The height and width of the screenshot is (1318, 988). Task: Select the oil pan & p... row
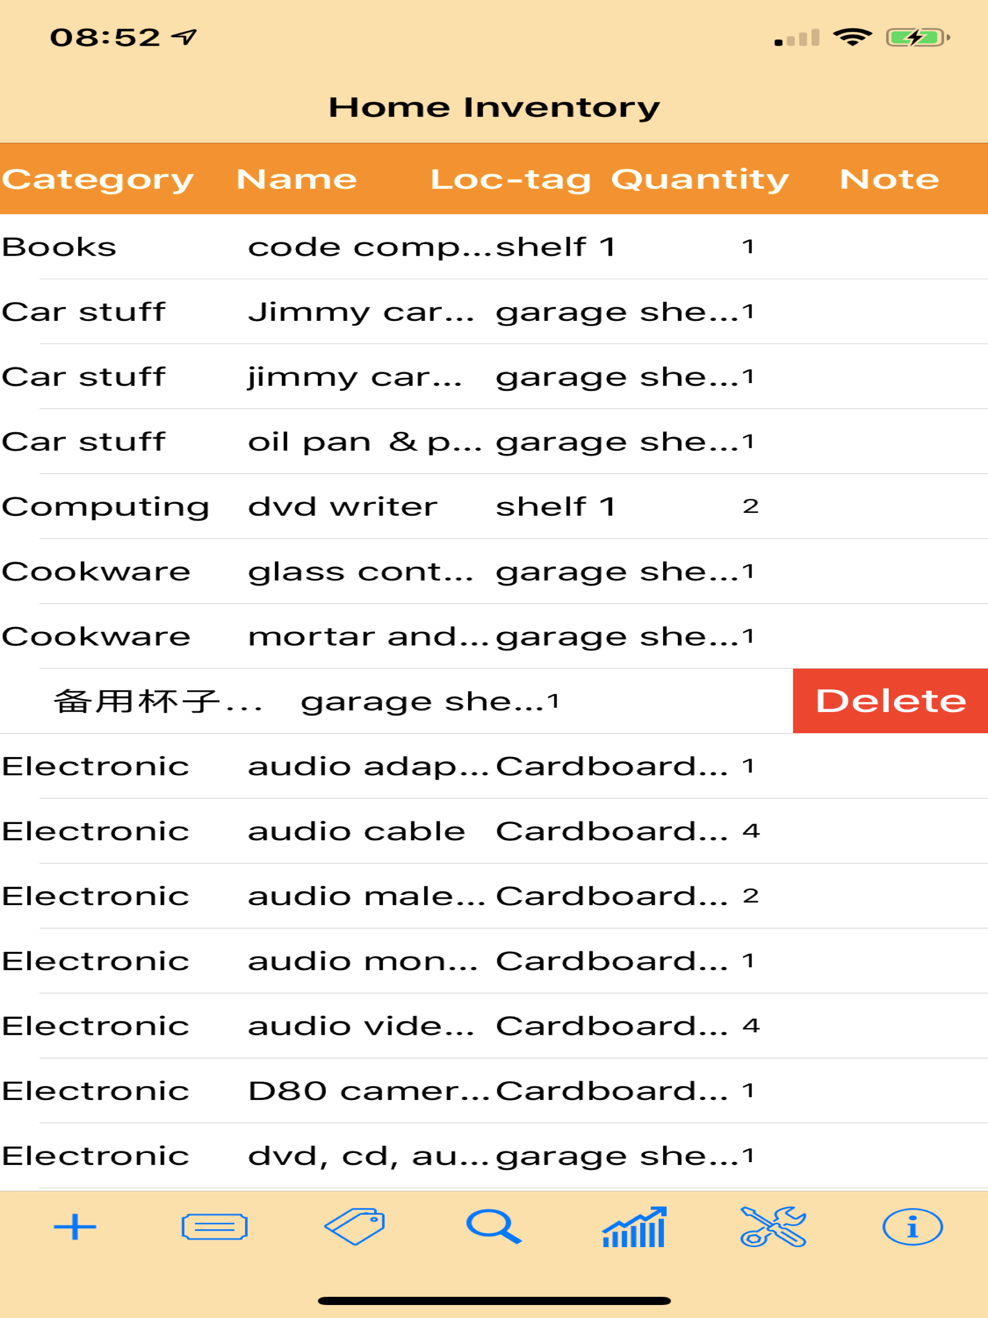[494, 441]
